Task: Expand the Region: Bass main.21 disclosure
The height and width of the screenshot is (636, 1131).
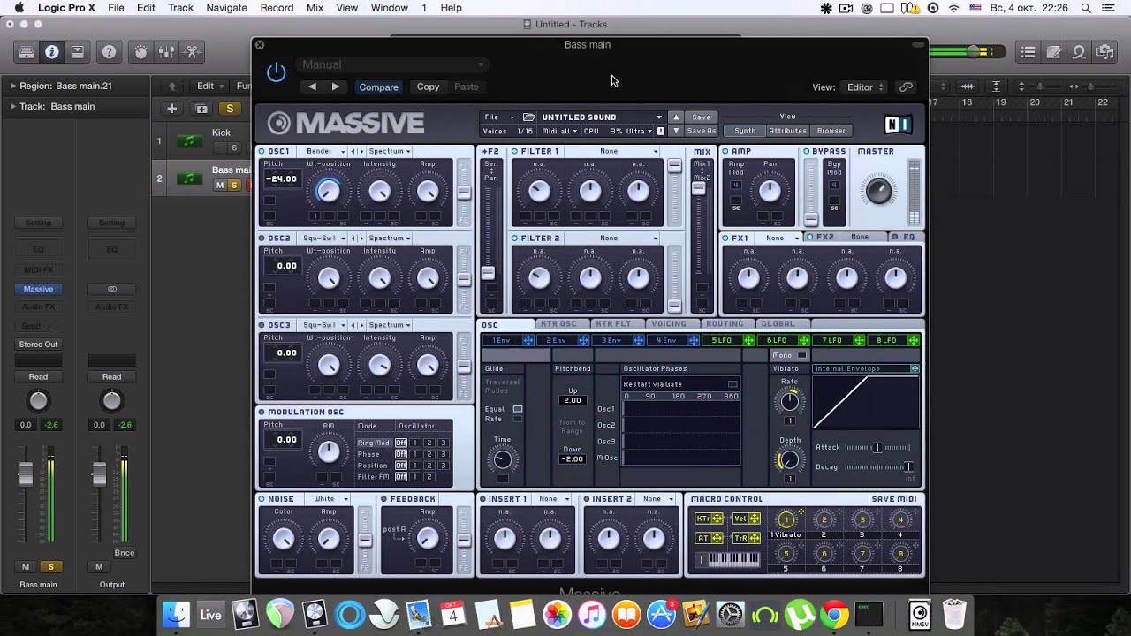Action: pyautogui.click(x=12, y=86)
